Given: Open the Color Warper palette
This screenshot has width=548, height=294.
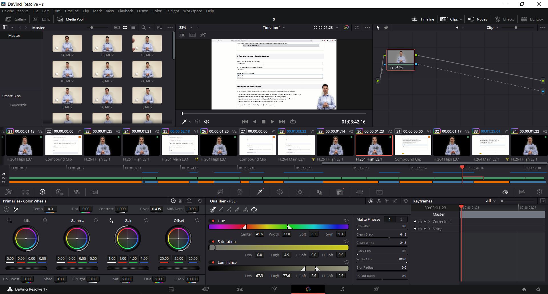Looking at the screenshot, I should click(x=240, y=192).
